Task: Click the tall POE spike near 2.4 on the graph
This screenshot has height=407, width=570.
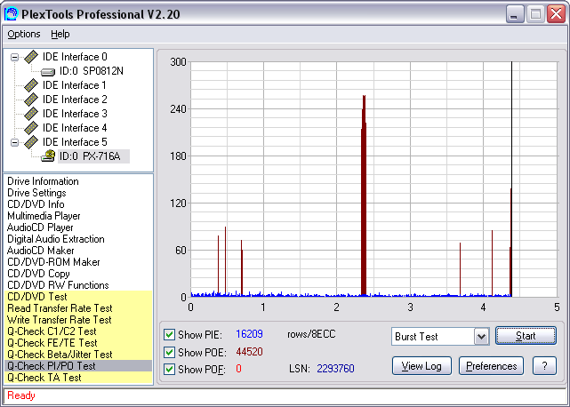Action: [364, 196]
